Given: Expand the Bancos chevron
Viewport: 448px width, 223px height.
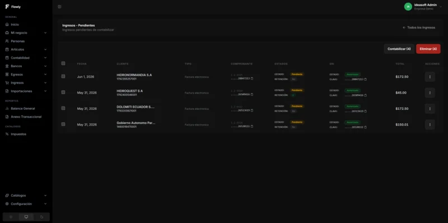Looking at the screenshot, I should click(x=45, y=66).
